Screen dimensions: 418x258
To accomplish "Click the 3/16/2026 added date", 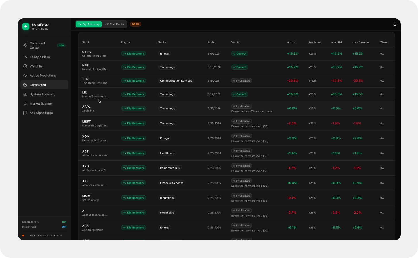I will [214, 67].
